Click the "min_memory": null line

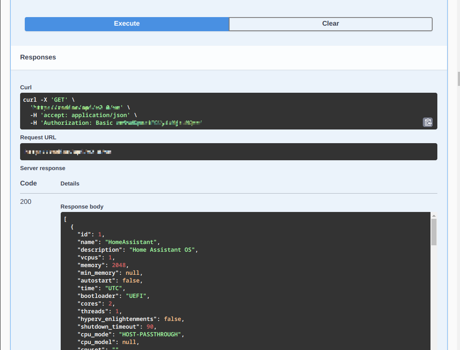click(x=110, y=273)
